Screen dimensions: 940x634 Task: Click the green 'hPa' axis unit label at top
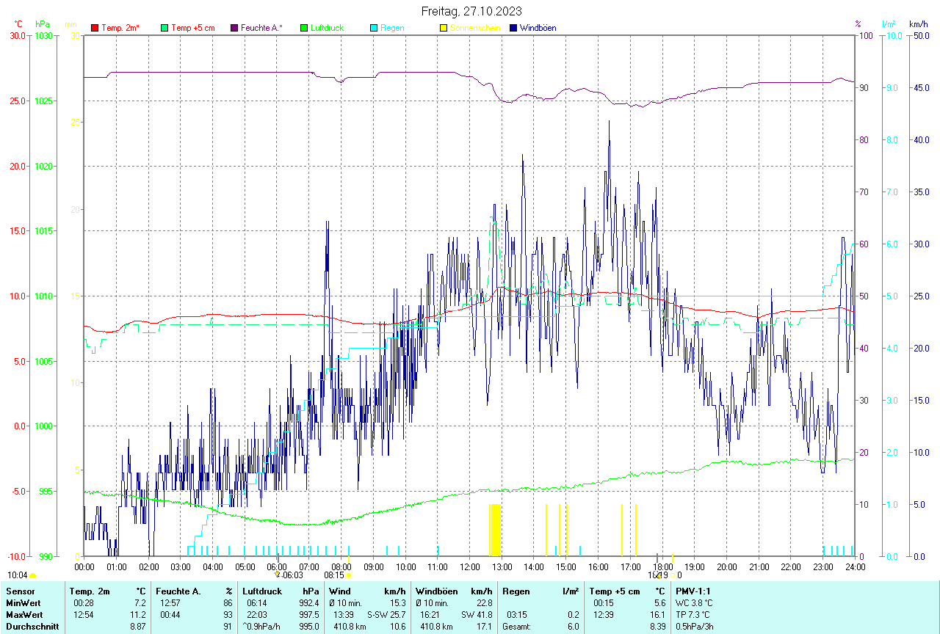tap(42, 24)
